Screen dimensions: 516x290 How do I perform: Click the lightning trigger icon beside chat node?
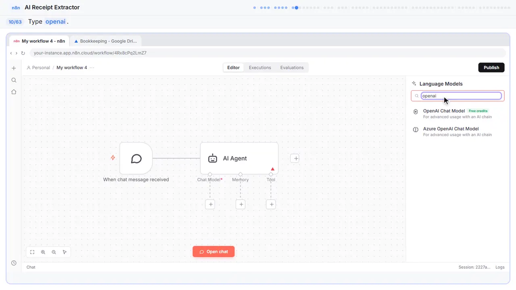113,158
